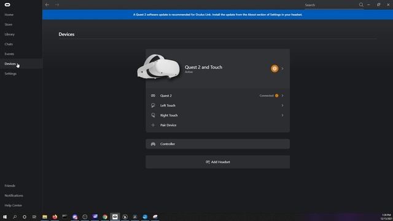Open Chrome from the taskbar
Screen dimensions: 393x221
click(105, 217)
